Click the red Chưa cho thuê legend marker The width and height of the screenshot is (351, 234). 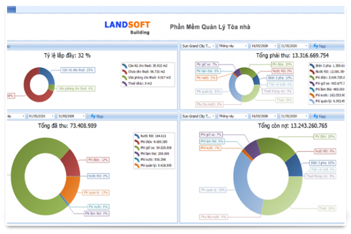124,72
